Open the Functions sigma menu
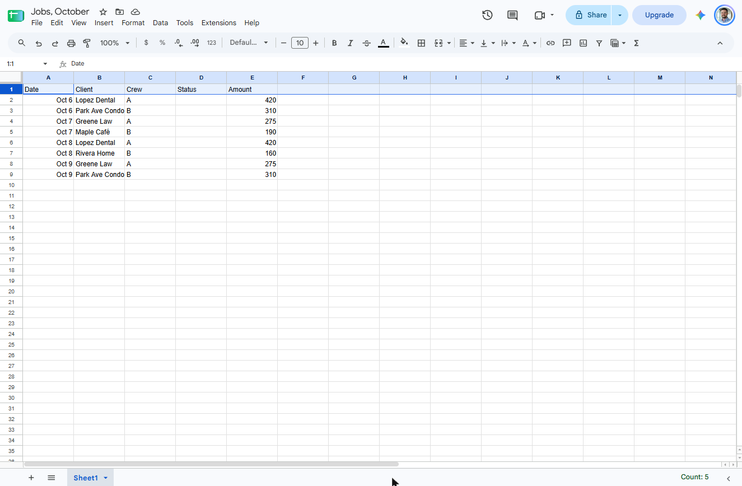The height and width of the screenshot is (486, 742). tap(636, 43)
